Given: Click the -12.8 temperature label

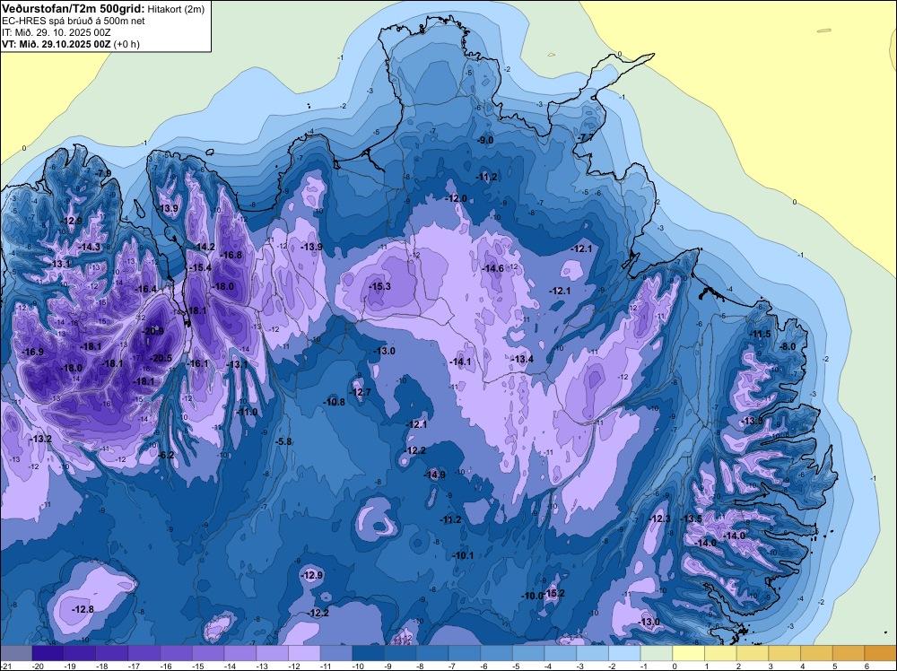Looking at the screenshot, I should tap(83, 609).
